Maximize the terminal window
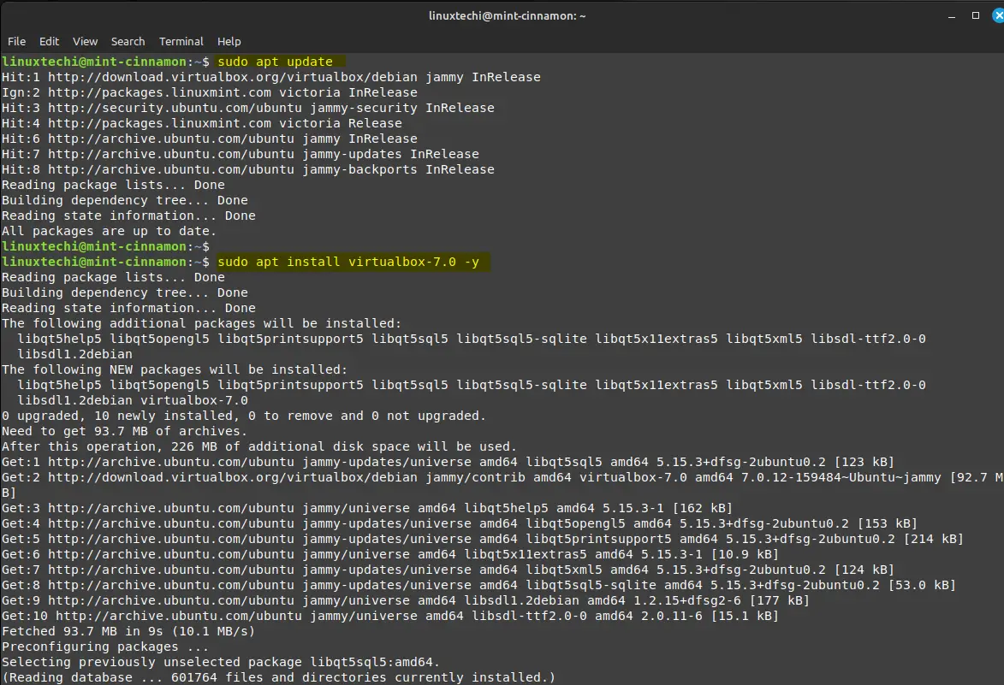 [x=976, y=15]
